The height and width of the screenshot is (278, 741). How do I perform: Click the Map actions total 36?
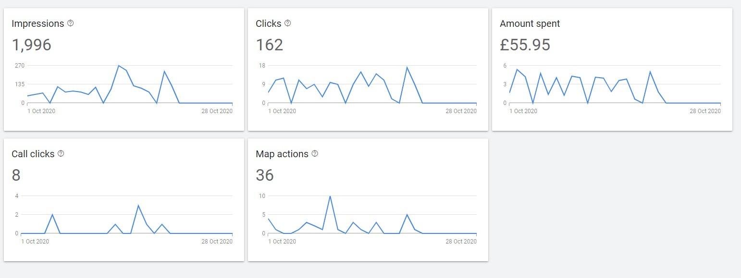click(x=265, y=175)
